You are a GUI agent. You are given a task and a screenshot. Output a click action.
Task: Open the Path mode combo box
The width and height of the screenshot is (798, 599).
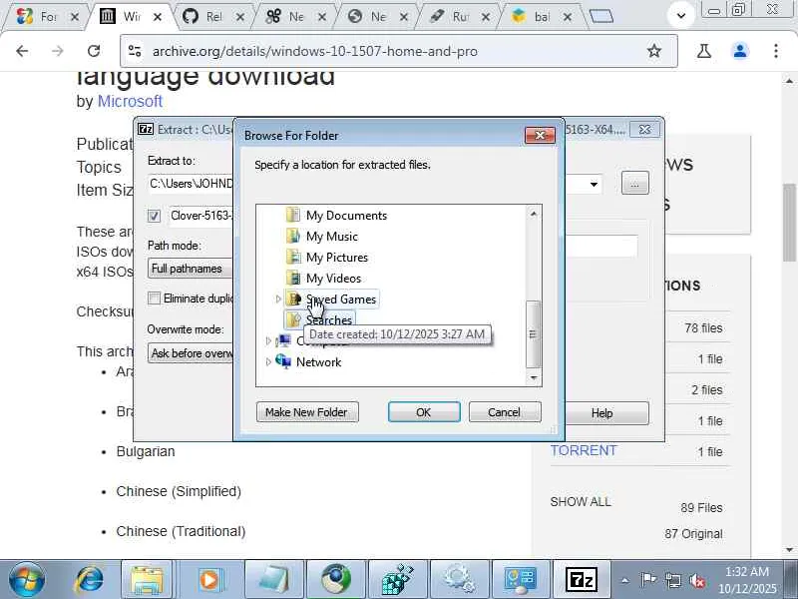point(191,269)
